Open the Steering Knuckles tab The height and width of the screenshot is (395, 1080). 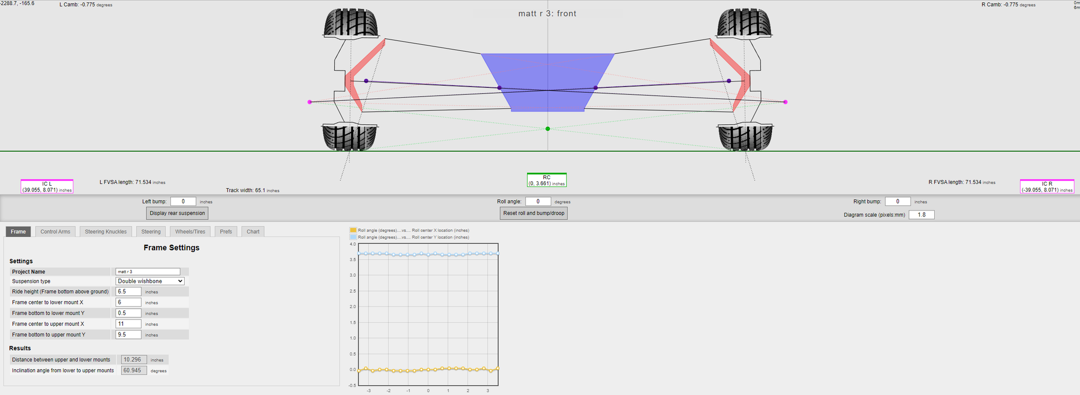point(106,232)
